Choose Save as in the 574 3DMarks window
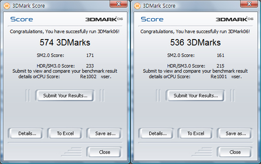 [x=104, y=133]
